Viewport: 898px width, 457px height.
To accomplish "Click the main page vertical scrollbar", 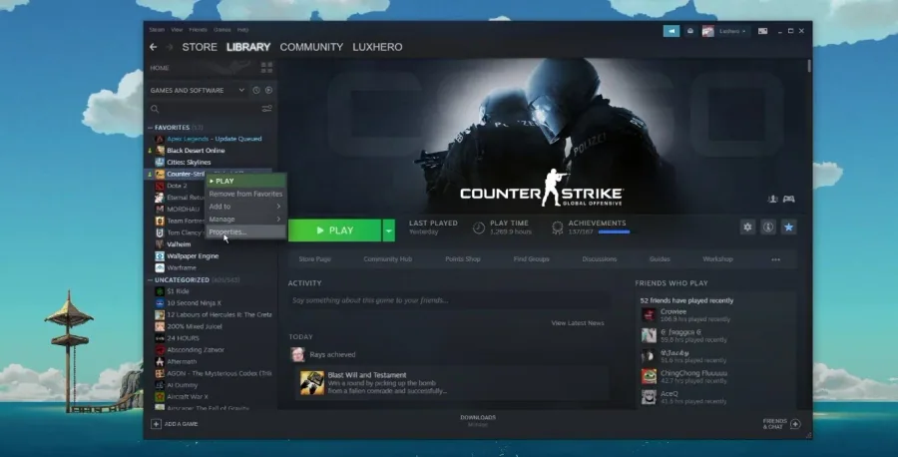I will 809,65.
